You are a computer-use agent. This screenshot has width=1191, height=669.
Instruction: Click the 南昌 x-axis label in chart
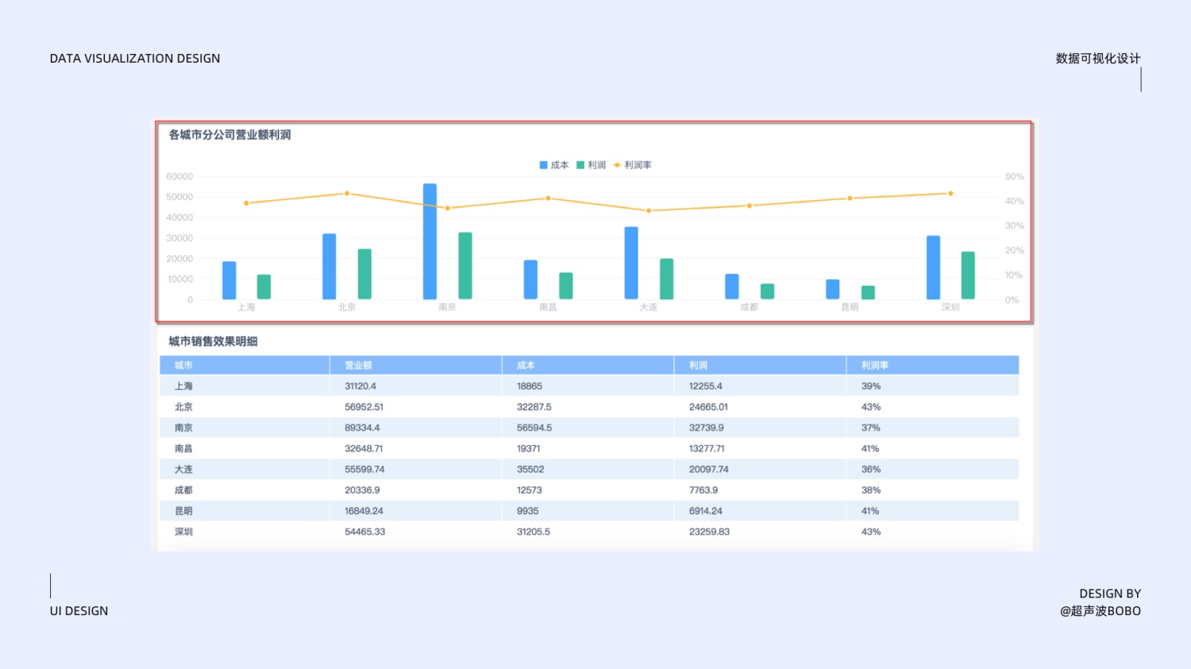[548, 307]
